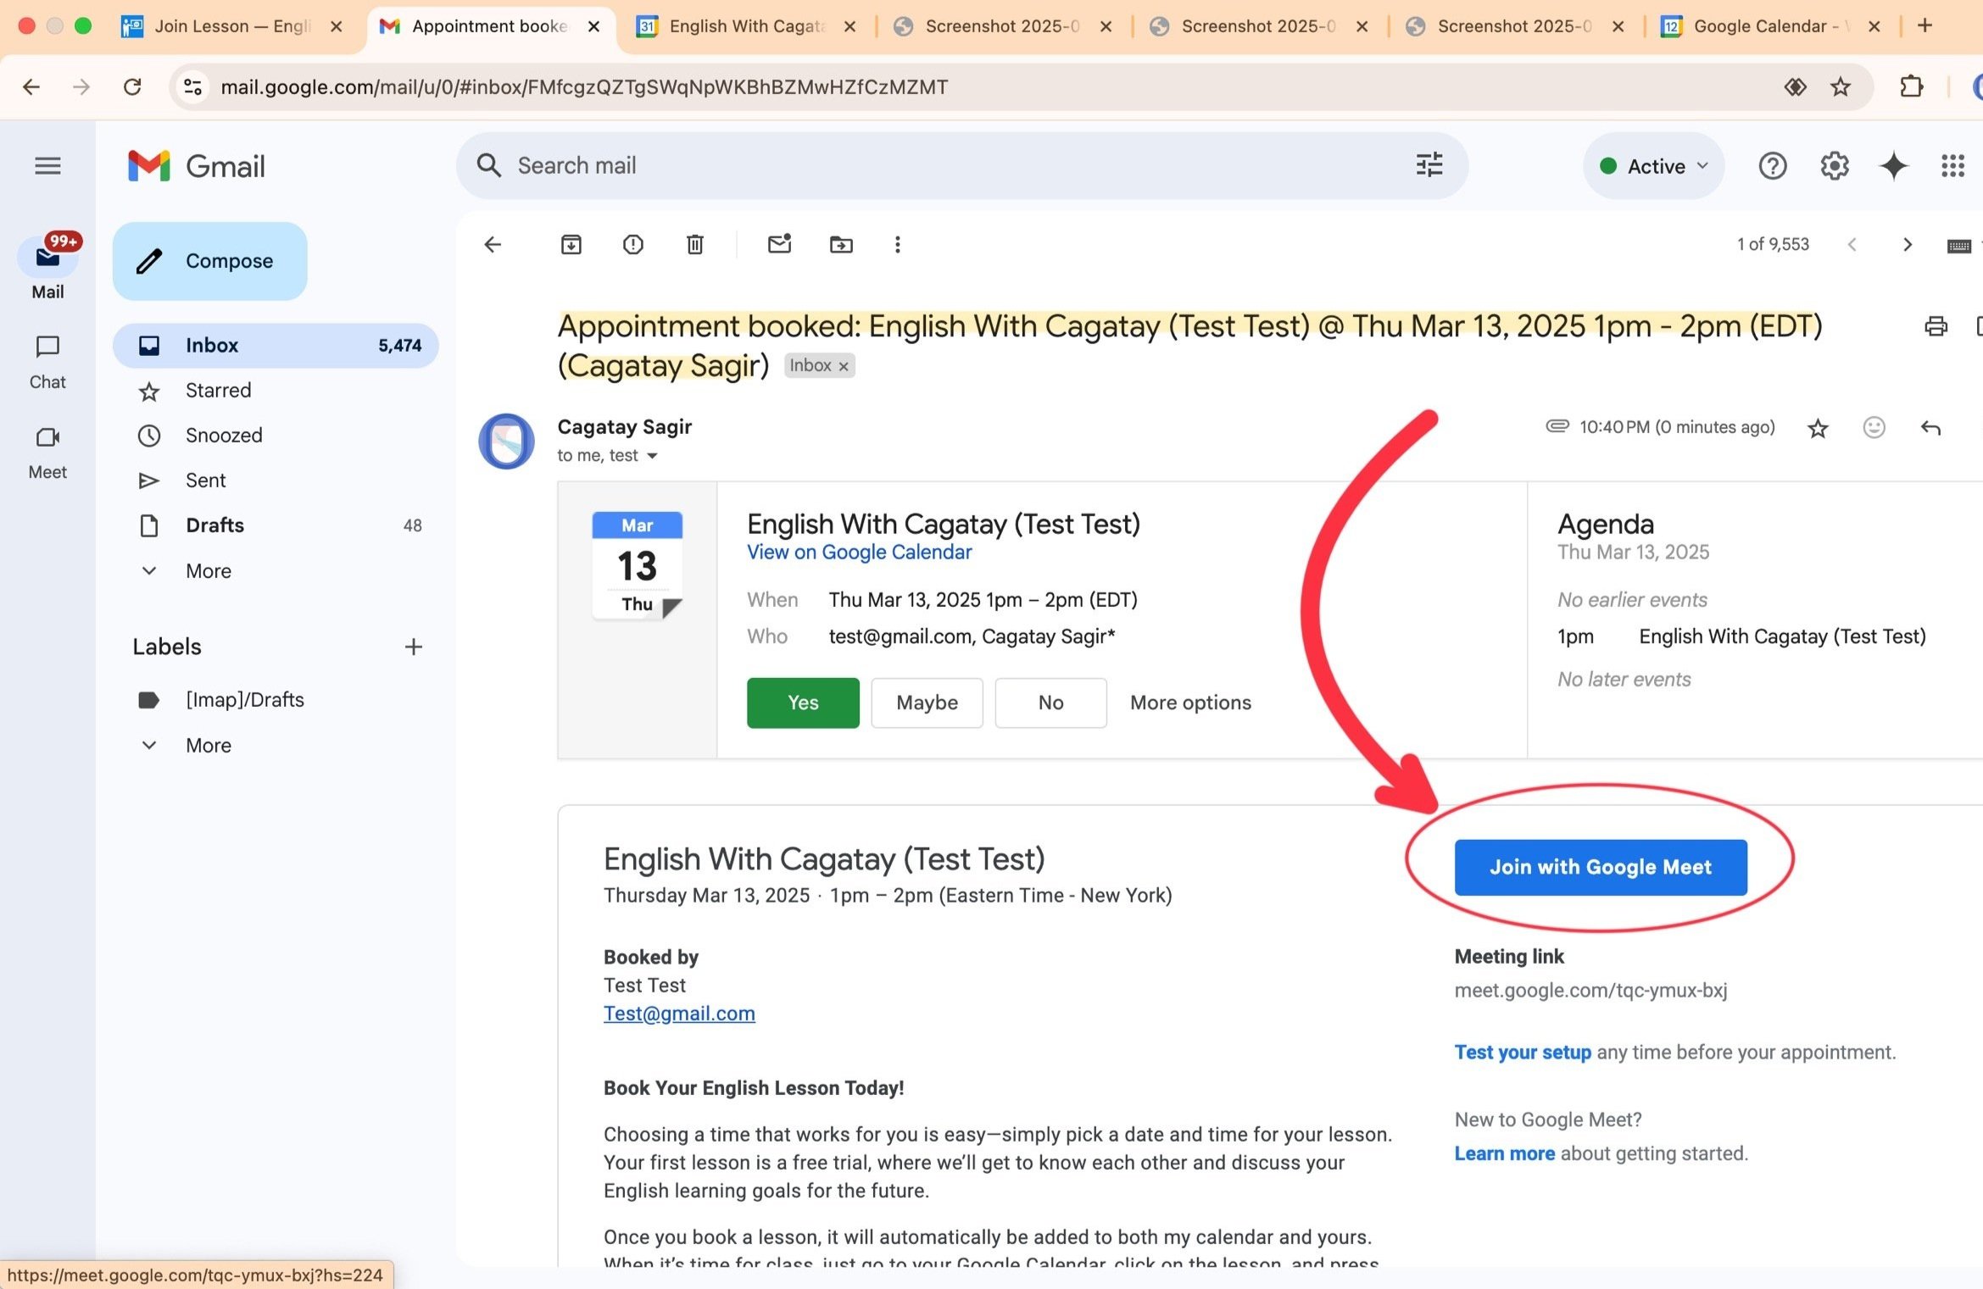
Task: Open Gmail Settings gear
Action: click(1835, 166)
